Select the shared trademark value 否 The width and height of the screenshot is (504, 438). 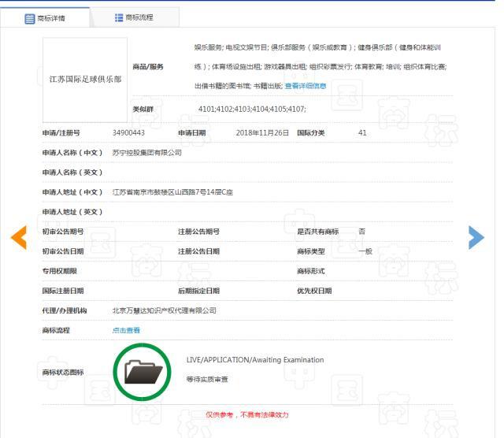tap(362, 232)
